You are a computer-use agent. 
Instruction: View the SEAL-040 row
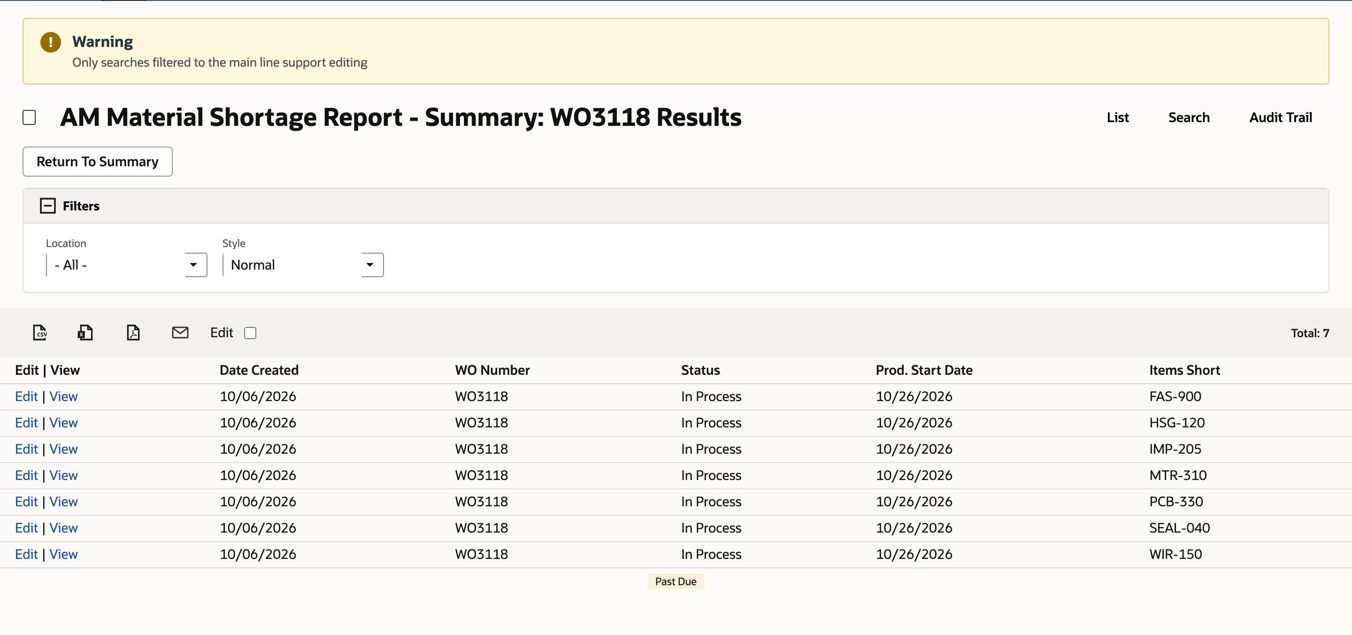pyautogui.click(x=63, y=528)
